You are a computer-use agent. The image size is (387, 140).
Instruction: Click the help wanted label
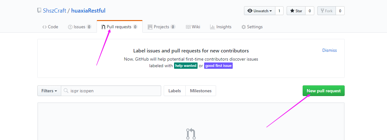(x=186, y=66)
